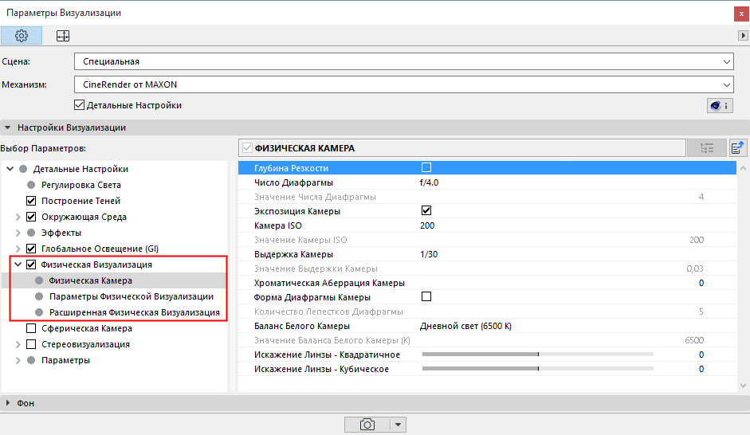Collapse the Настройки Визуализации section

click(x=8, y=127)
